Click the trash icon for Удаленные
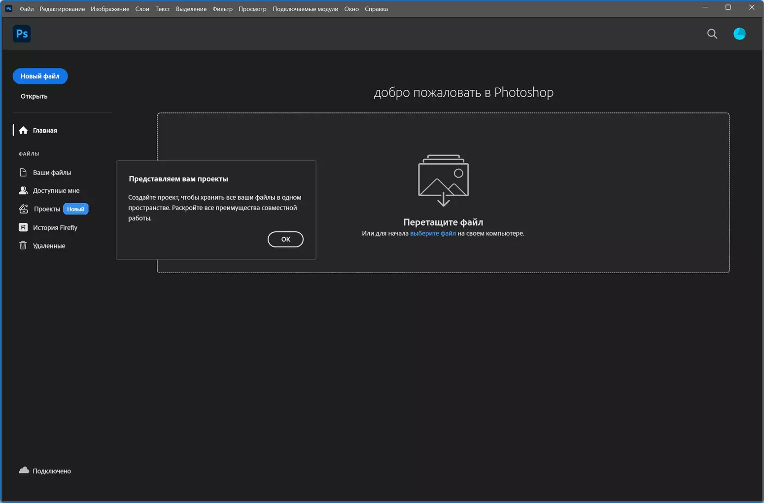The height and width of the screenshot is (503, 764). click(x=23, y=246)
